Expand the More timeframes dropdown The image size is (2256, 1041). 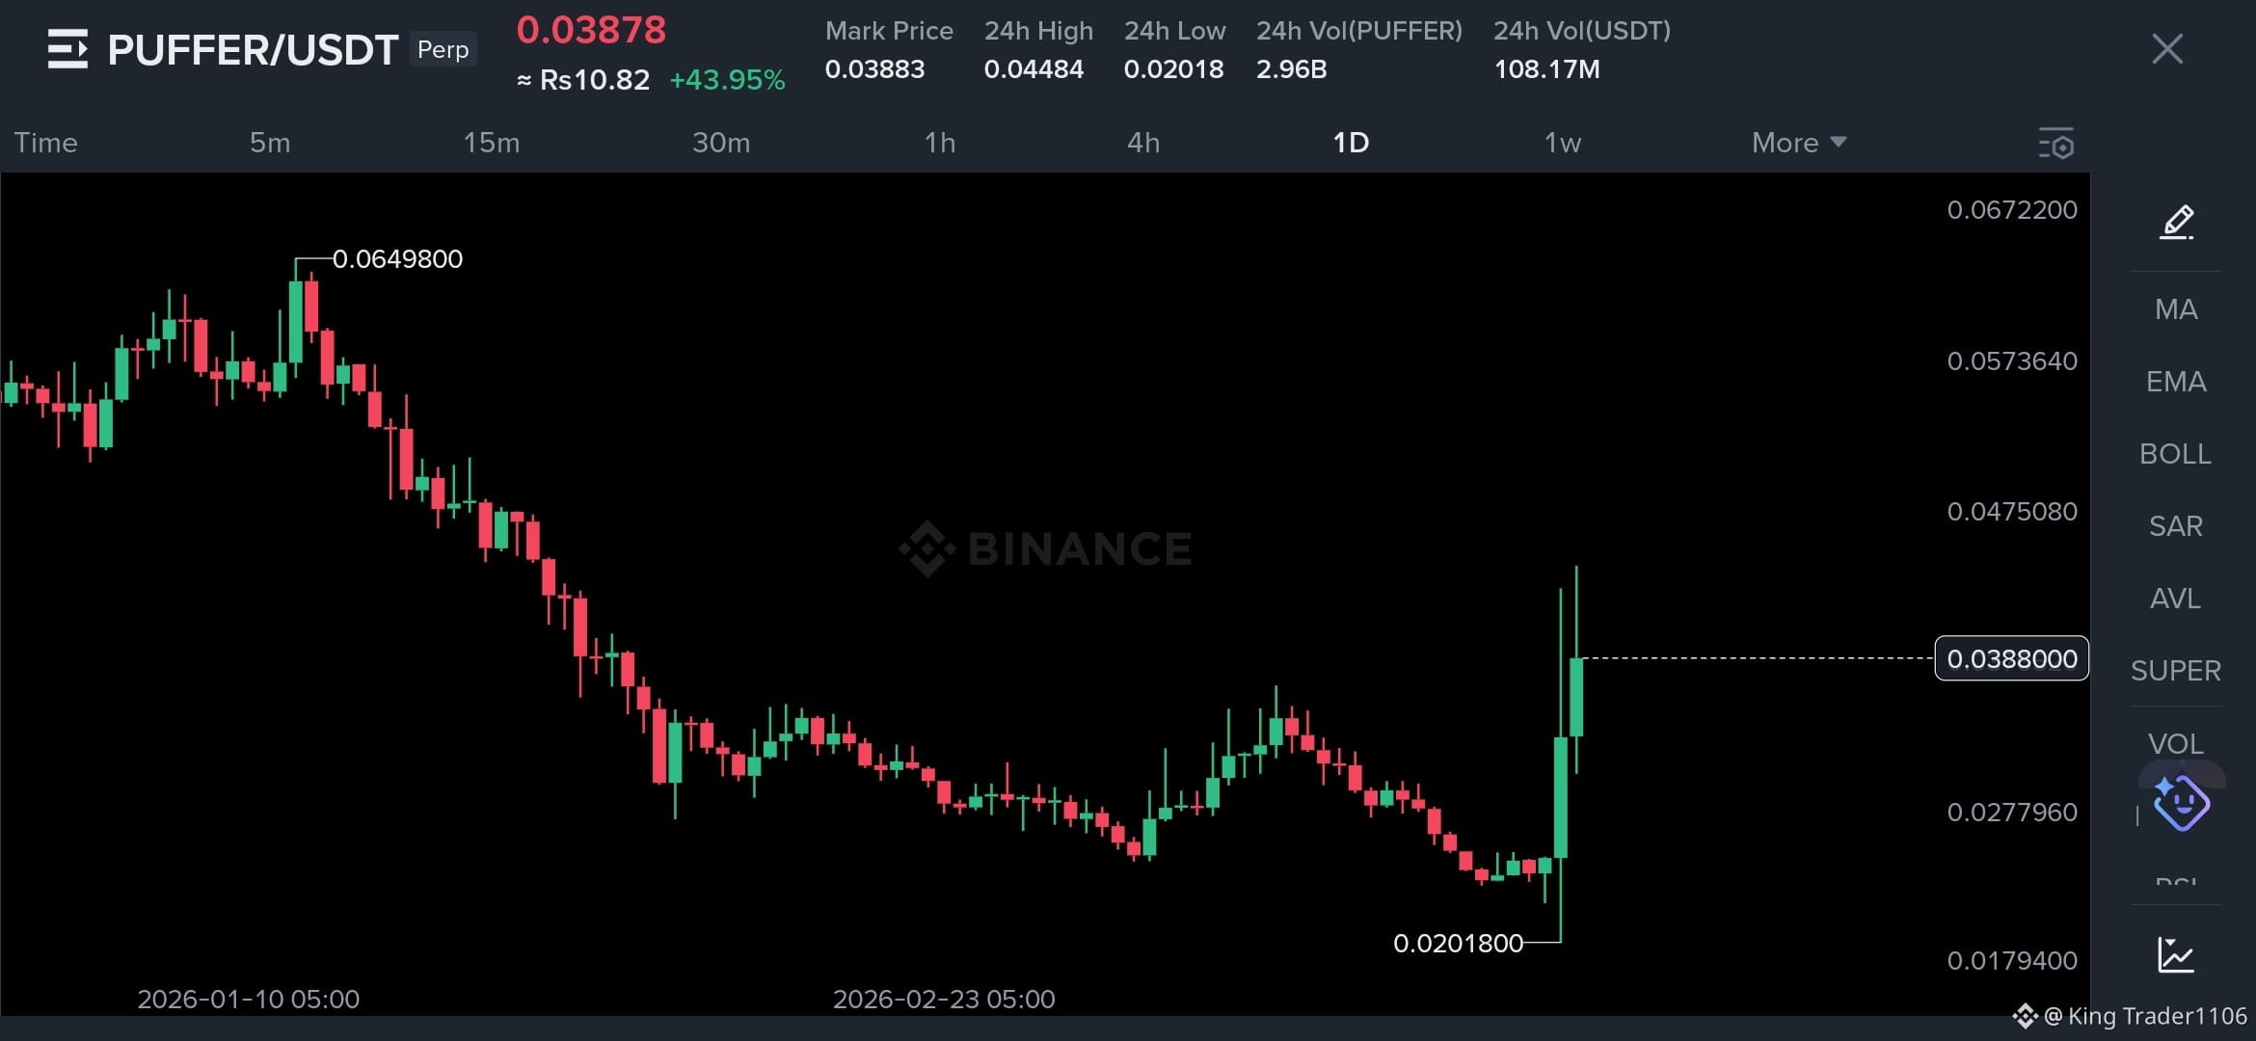coord(1799,143)
